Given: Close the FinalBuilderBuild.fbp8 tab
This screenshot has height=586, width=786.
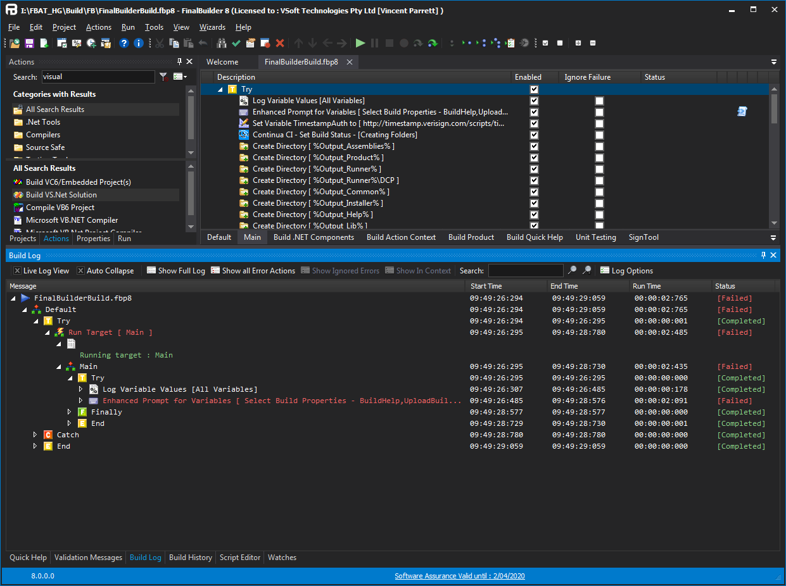Looking at the screenshot, I should 348,62.
